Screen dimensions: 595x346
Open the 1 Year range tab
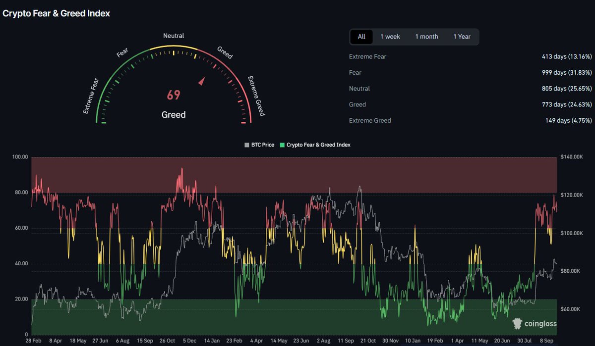point(462,37)
